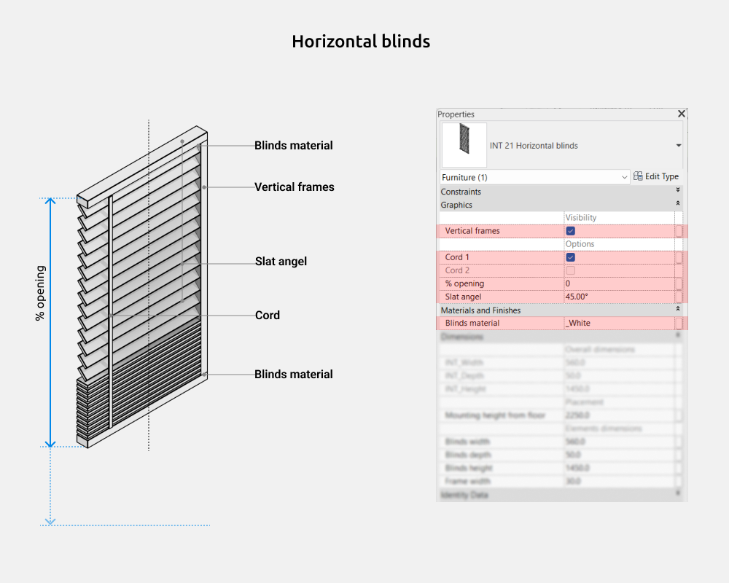This screenshot has width=729, height=583.
Task: Click the associate button for Slat angel
Action: click(x=679, y=297)
